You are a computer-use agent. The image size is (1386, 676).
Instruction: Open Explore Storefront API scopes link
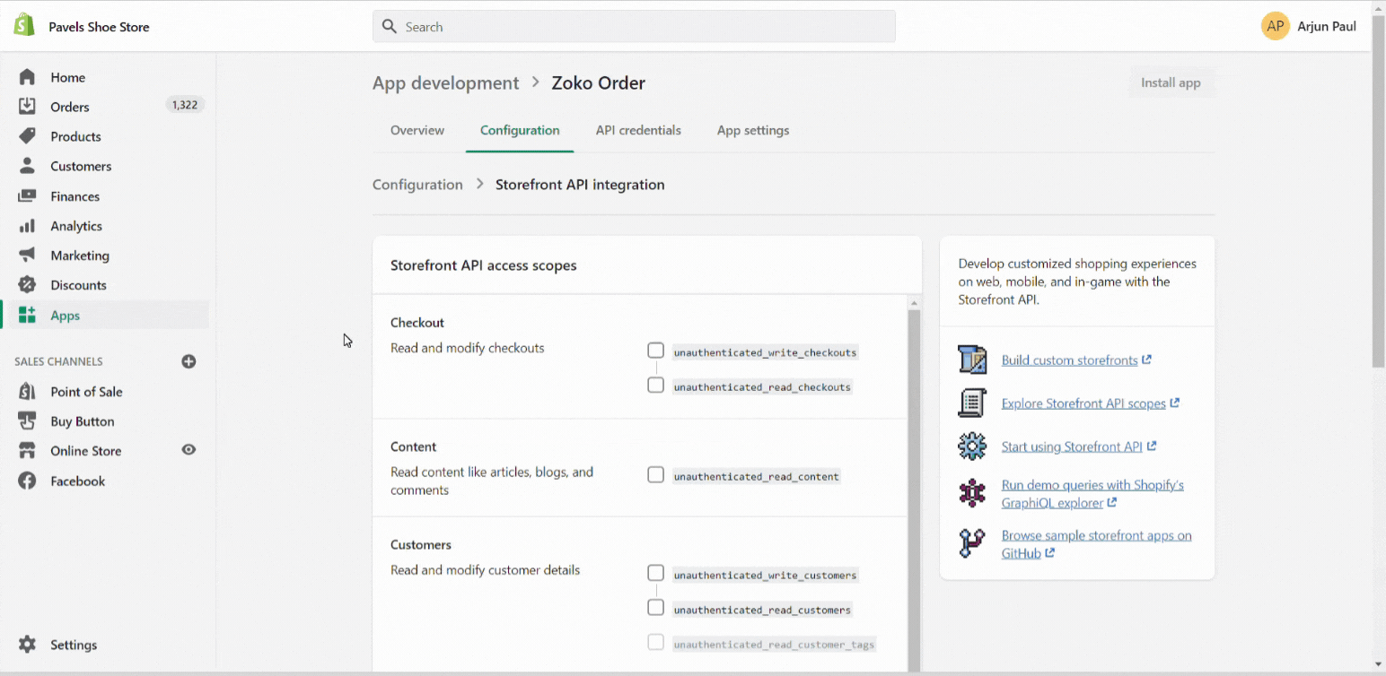(x=1091, y=403)
